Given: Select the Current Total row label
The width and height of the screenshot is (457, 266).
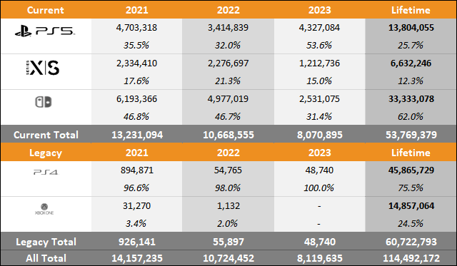Looking at the screenshot, I should [46, 135].
